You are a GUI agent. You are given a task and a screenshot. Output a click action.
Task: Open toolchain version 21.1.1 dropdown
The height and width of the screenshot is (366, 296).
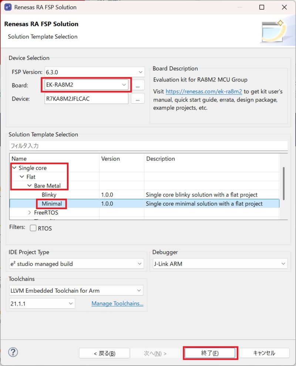42,303
